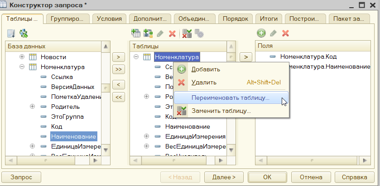Switch to the Порядок tab
Viewport: 380px width, 186px height.
click(236, 19)
